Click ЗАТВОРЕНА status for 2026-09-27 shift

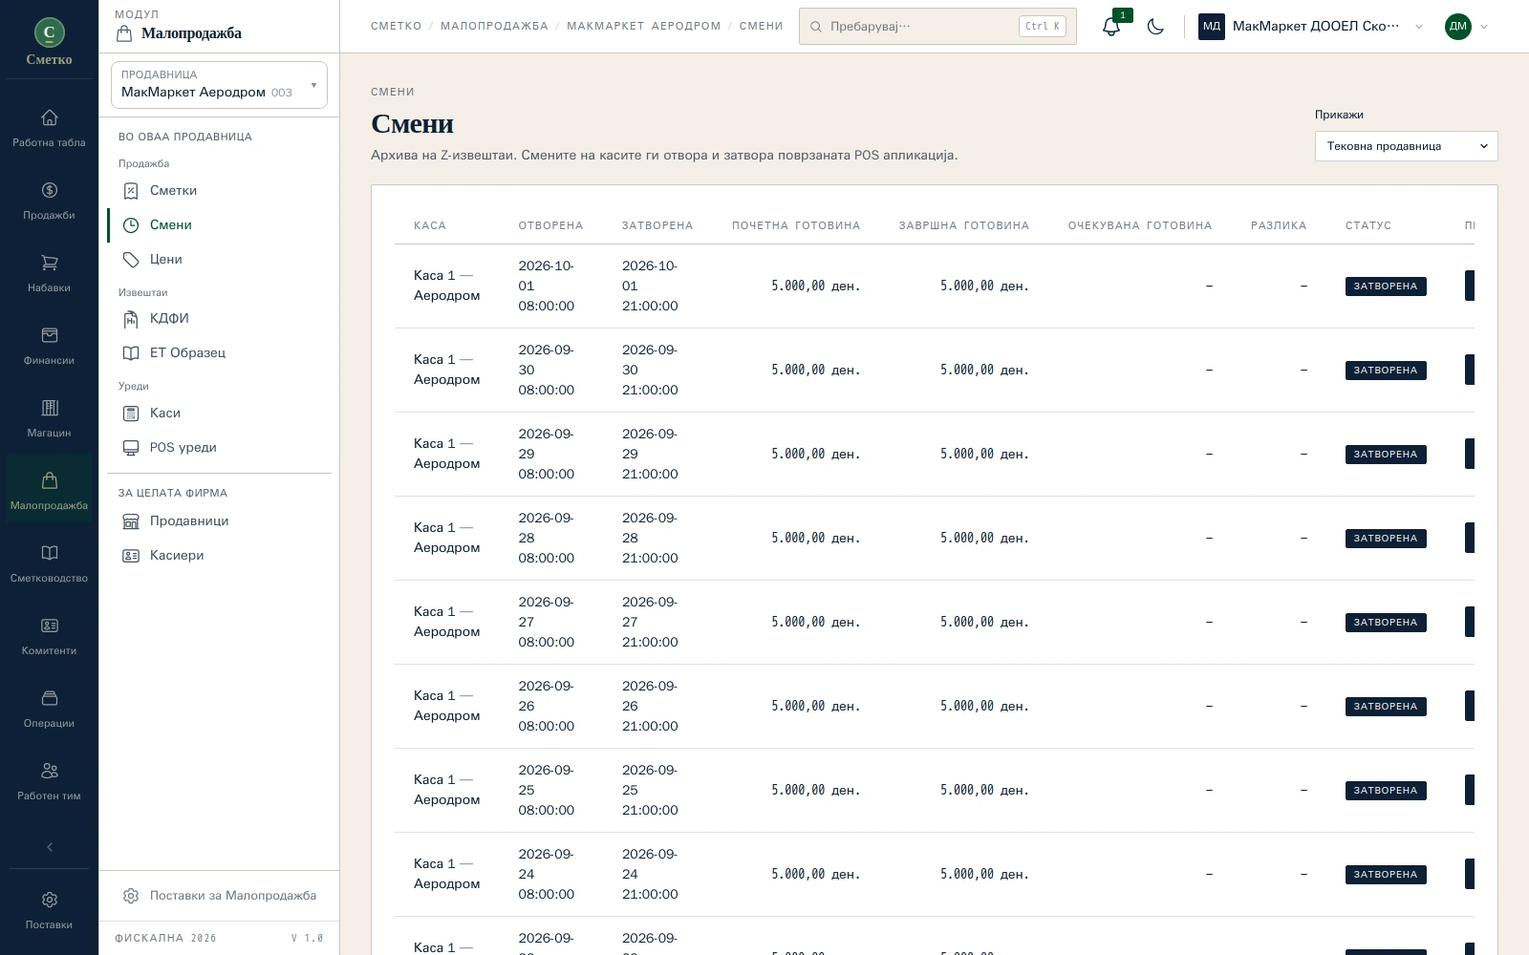coord(1386,623)
